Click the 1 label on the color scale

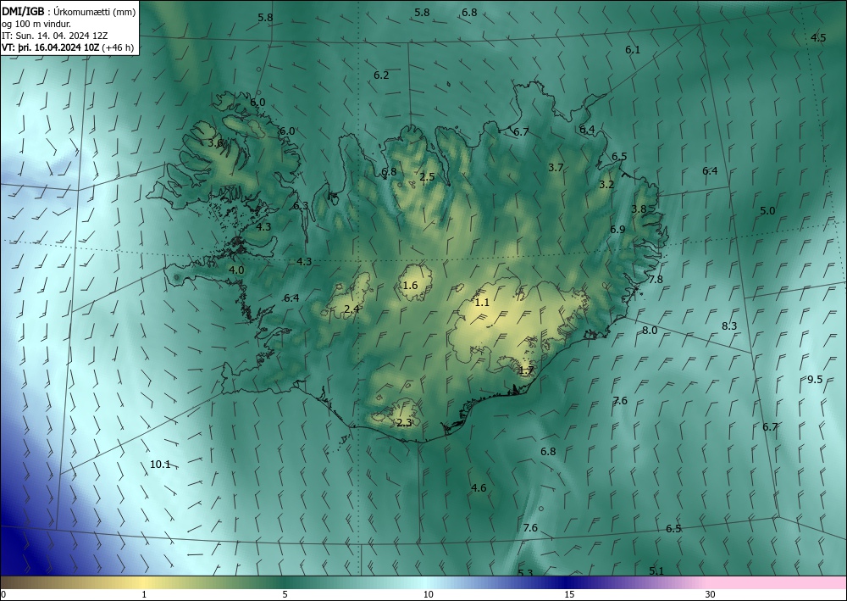tap(144, 594)
